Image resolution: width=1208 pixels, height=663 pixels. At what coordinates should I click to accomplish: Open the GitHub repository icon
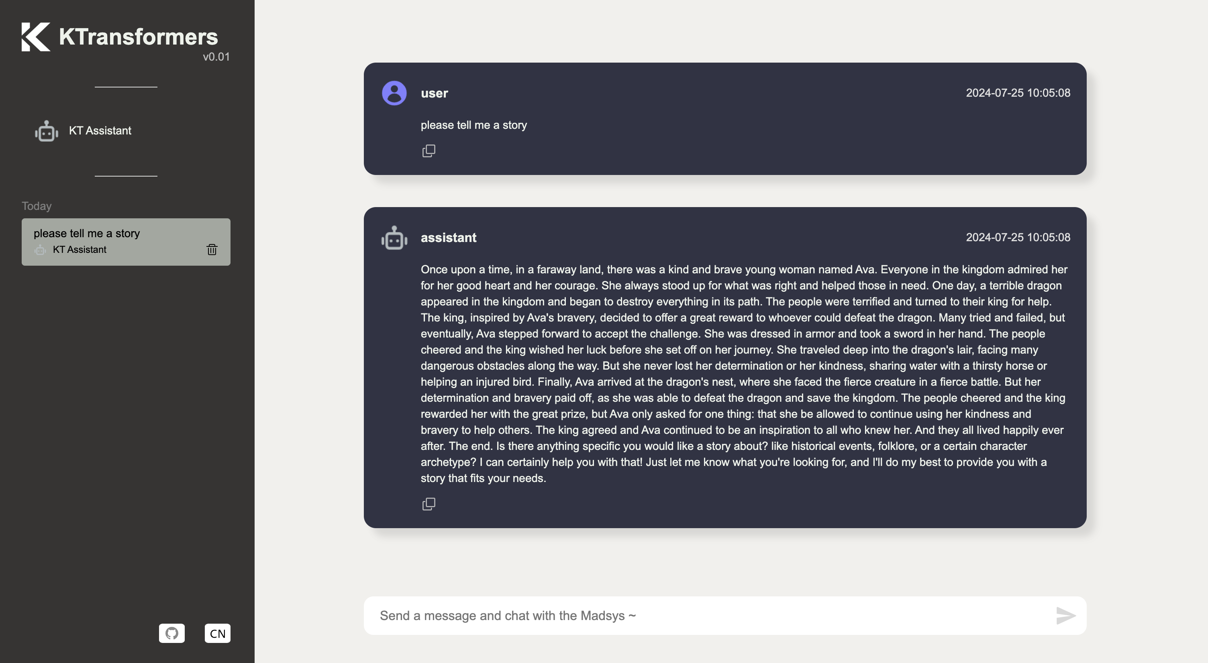(x=171, y=633)
